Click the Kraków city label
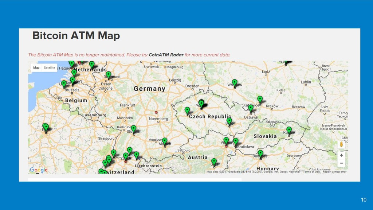The image size is (373, 210). tap(272, 106)
